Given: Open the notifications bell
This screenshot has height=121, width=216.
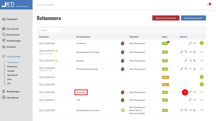Looking at the screenshot, I should (x=209, y=5).
